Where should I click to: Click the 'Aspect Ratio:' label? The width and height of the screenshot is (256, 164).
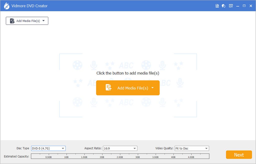[93, 148]
